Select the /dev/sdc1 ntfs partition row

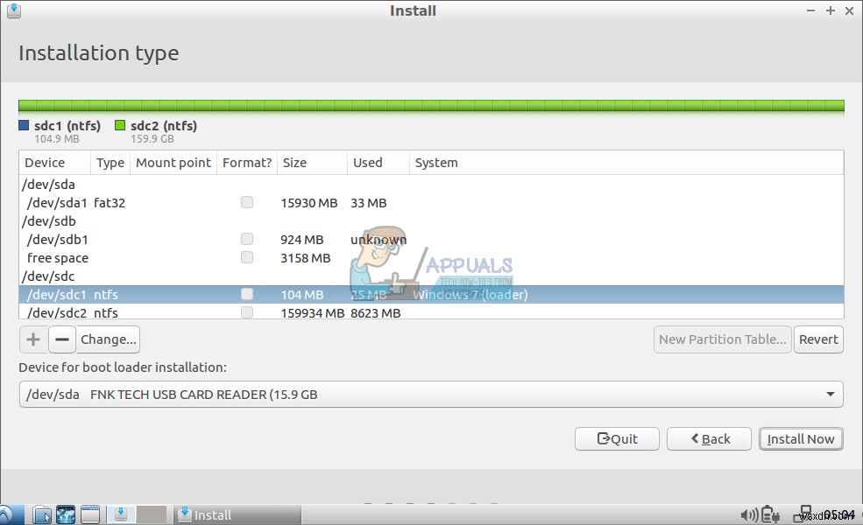pos(431,294)
